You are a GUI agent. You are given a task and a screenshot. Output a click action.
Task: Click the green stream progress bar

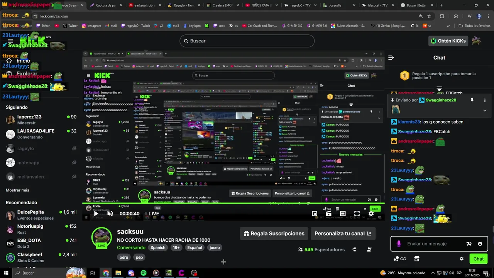point(233,203)
